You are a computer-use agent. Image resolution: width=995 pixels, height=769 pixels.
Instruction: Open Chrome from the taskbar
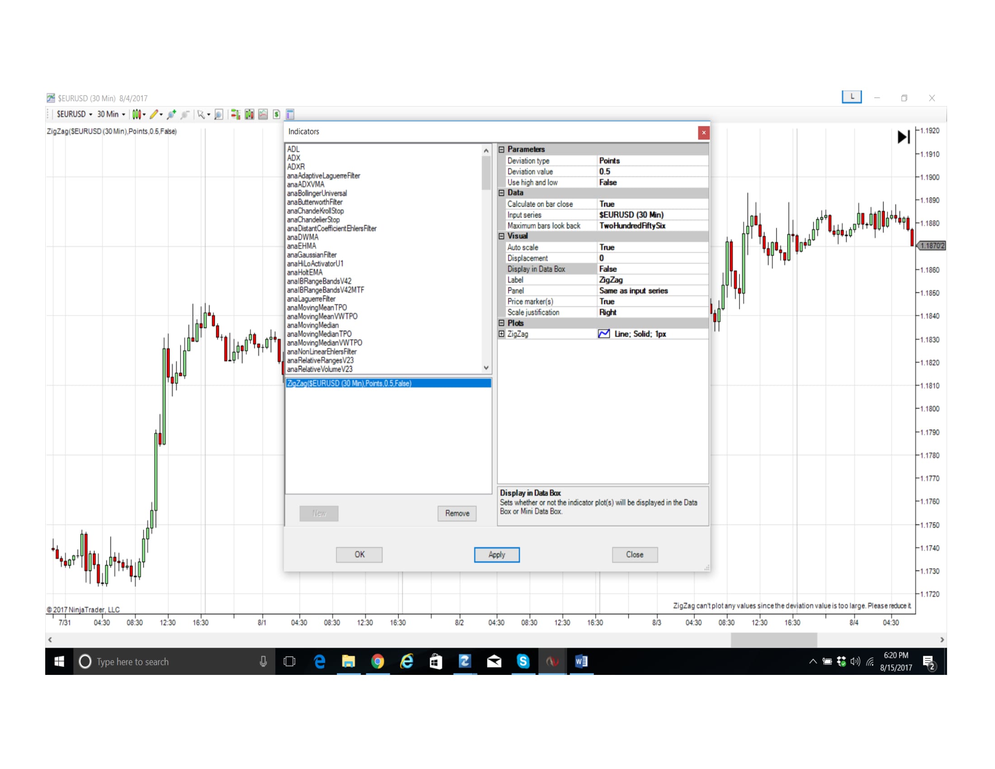coord(377,661)
